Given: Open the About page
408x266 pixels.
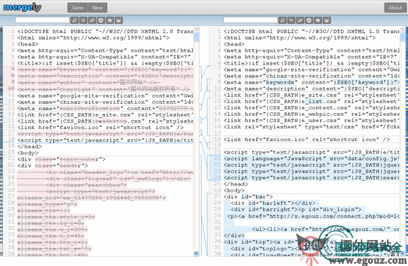Looking at the screenshot, I should pyautogui.click(x=395, y=8).
